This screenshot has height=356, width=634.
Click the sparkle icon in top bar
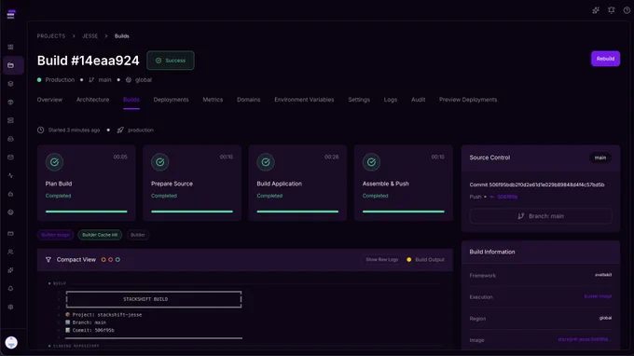pyautogui.click(x=596, y=10)
